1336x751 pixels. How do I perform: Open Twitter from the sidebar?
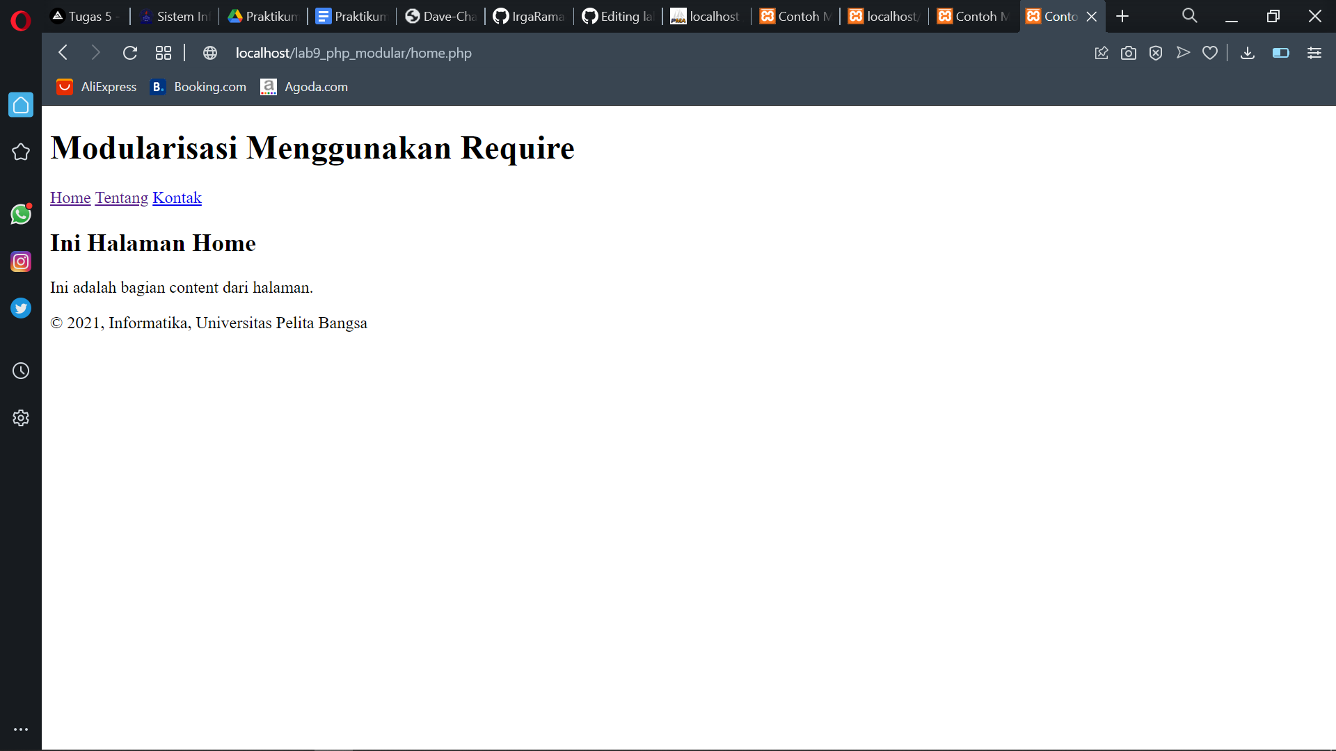[x=21, y=308]
